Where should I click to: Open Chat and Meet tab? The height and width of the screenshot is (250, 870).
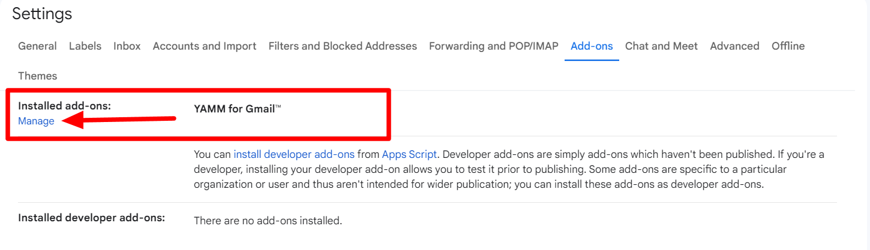click(661, 46)
